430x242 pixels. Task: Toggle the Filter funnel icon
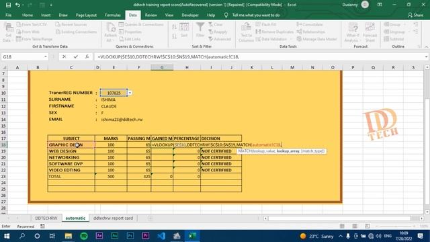[x=200, y=30]
